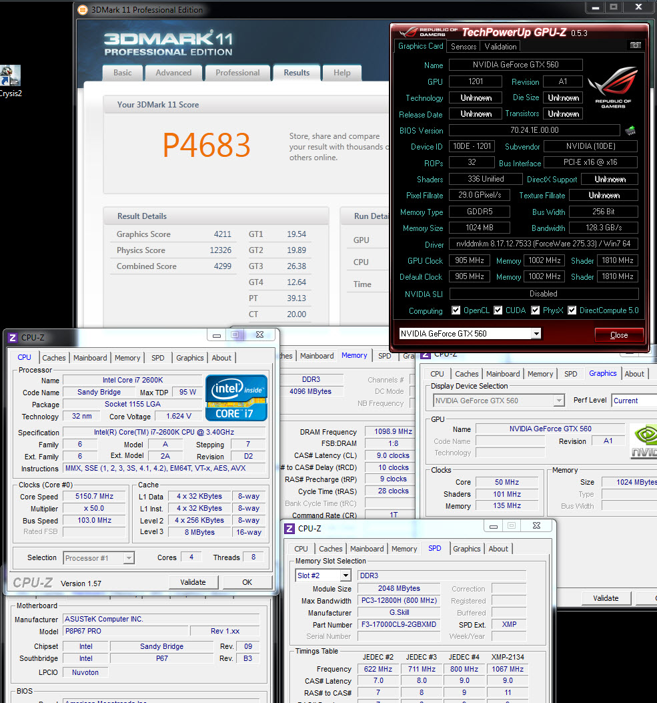Click the Max Bandwidth value PC3-12800H
The width and height of the screenshot is (657, 703).
coord(399,600)
